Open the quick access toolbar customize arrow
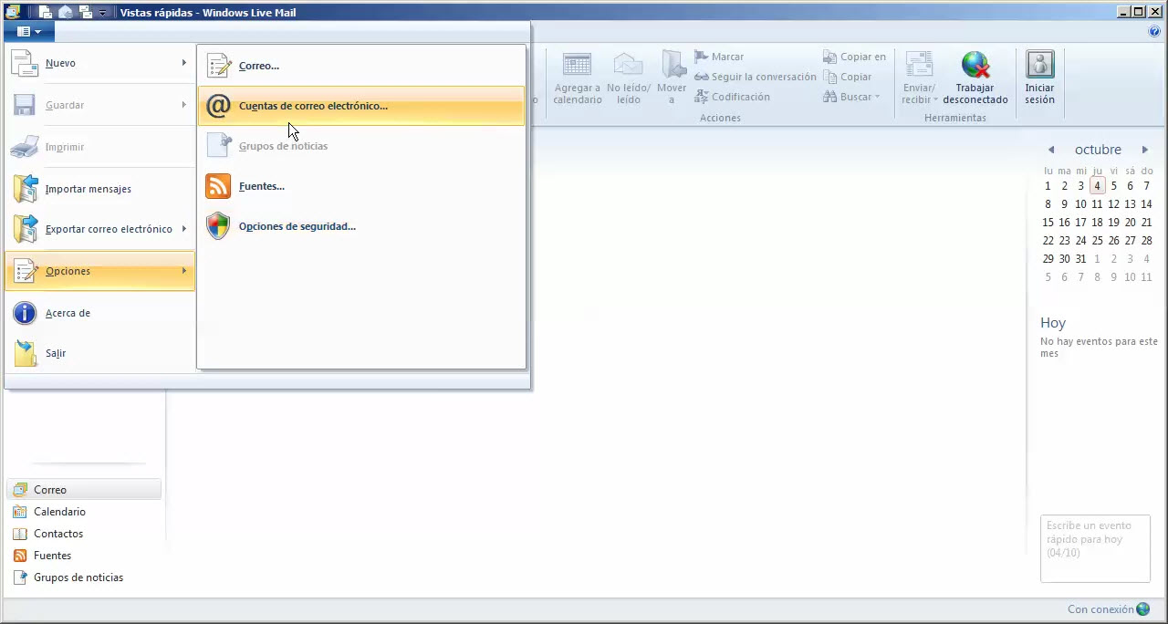This screenshot has height=624, width=1168. [103, 13]
